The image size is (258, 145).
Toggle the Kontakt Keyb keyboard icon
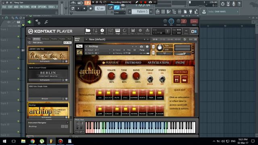point(117,31)
